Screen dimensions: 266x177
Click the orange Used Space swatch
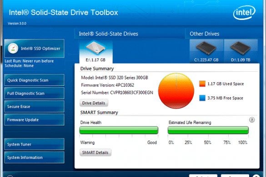(x=202, y=84)
